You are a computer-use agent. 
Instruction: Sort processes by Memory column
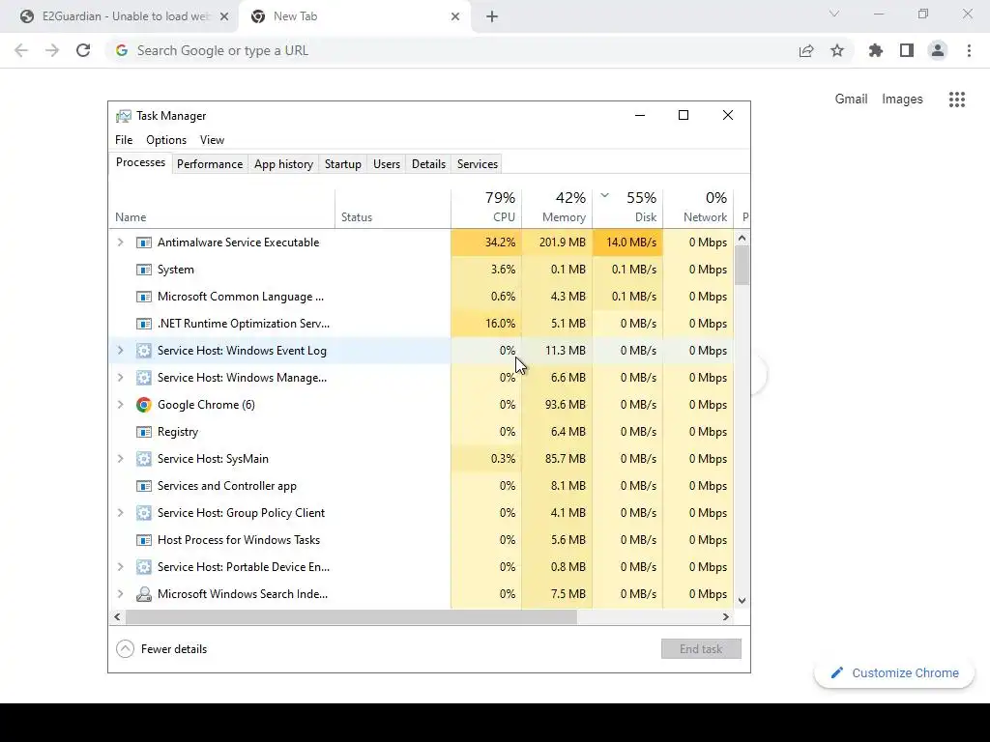(x=557, y=208)
